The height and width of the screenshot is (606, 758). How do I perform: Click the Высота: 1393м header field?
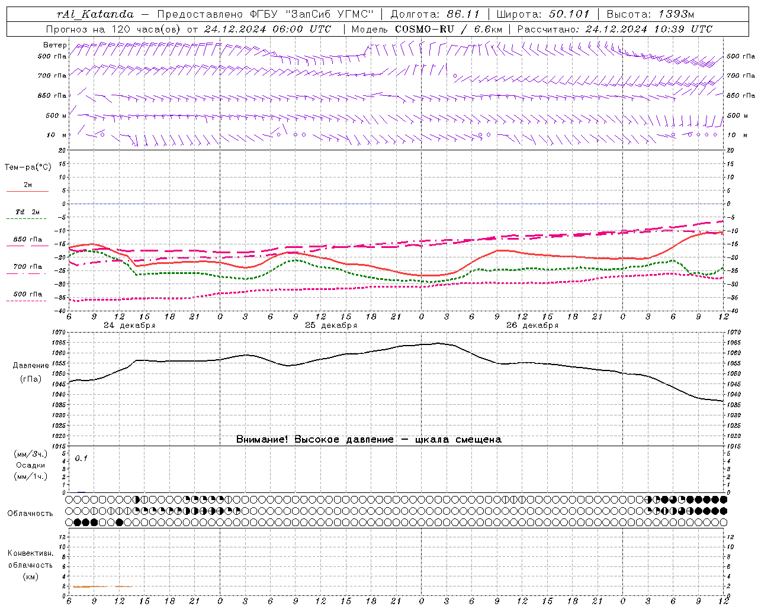pyautogui.click(x=650, y=14)
